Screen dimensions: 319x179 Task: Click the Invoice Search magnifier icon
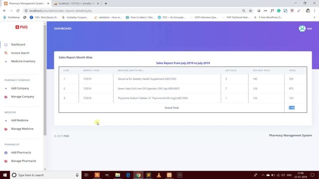(x=6, y=53)
